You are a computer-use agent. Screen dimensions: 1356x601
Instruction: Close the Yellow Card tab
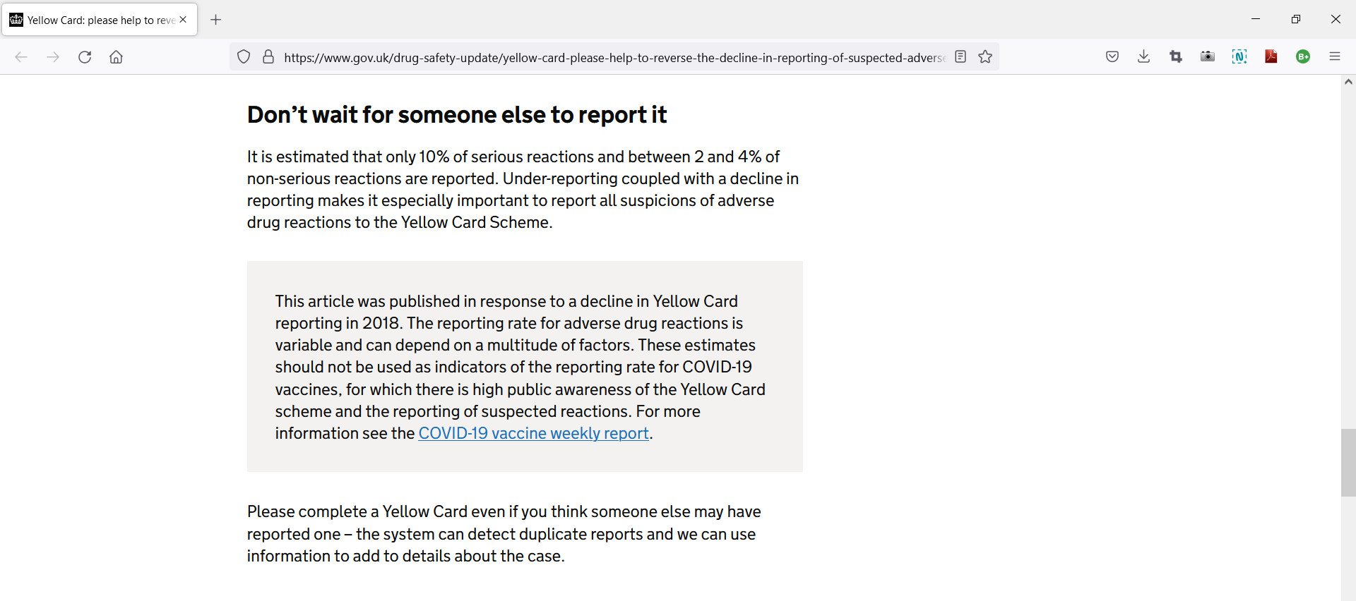coord(183,20)
